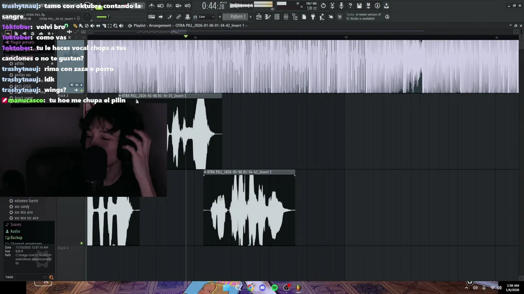This screenshot has height=294, width=524.
Task: Toggle the 3-2-1 recording countdown
Action: 169,6
